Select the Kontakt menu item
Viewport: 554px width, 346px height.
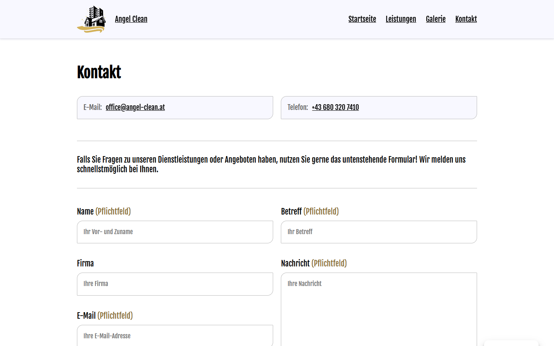466,19
